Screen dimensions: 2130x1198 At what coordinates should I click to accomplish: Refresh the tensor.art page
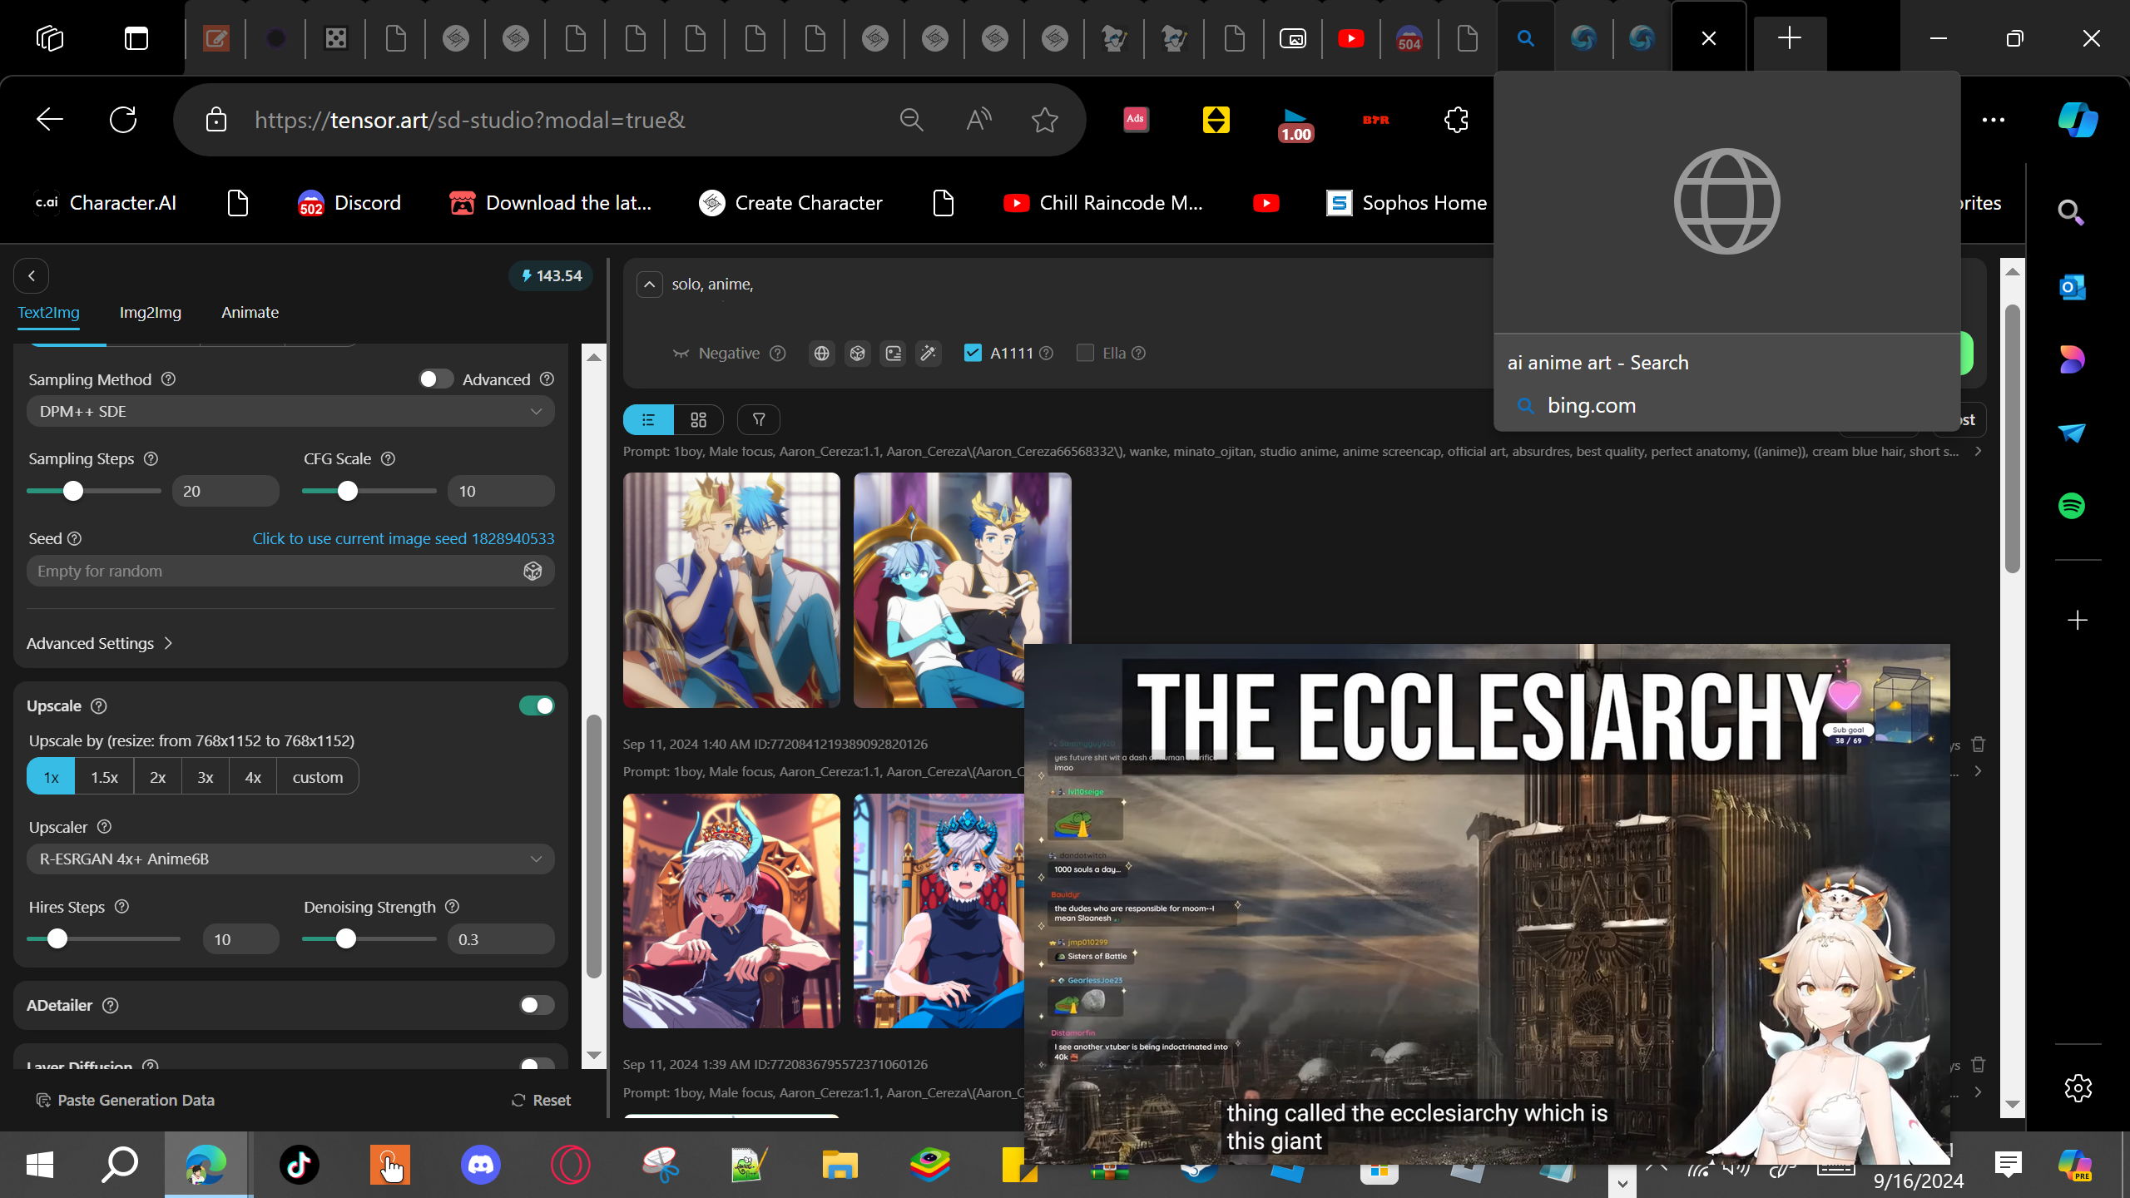(x=123, y=120)
